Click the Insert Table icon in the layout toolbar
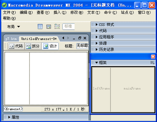 40,26
